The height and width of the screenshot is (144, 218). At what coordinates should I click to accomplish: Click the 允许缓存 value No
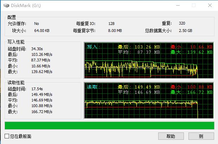click(37, 24)
